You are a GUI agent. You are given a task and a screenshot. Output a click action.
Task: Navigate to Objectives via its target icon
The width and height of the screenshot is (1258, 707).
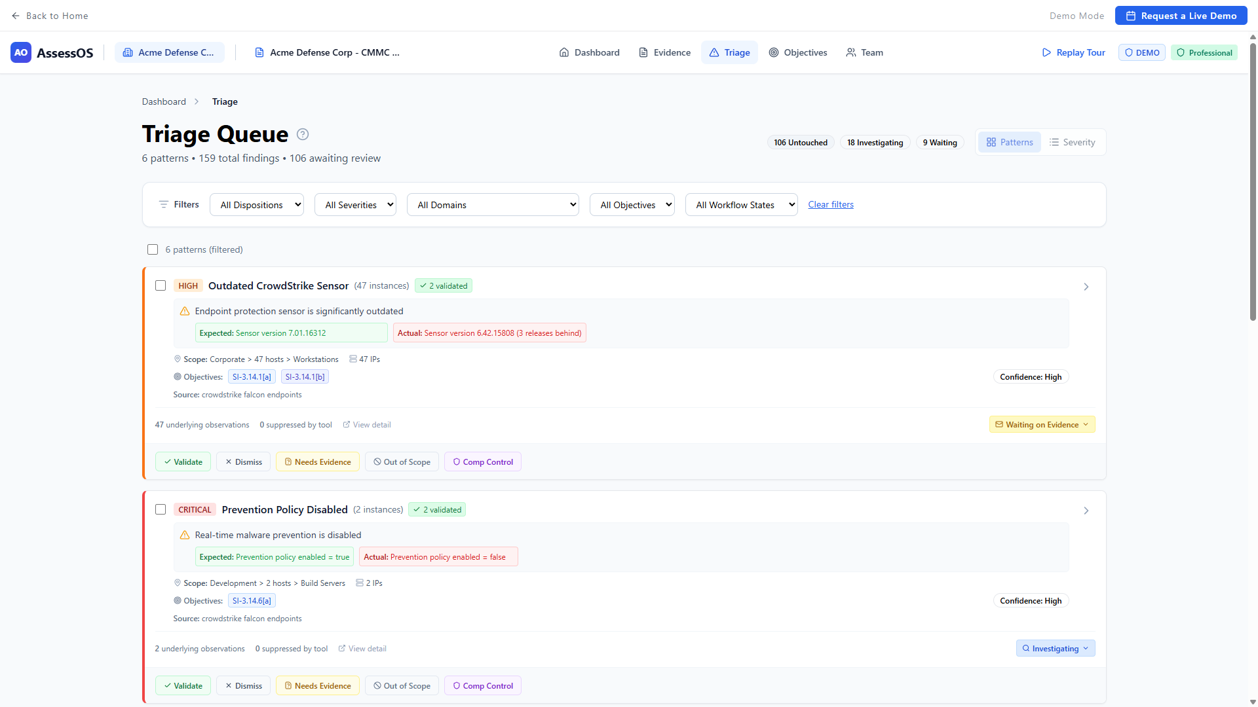pyautogui.click(x=774, y=52)
